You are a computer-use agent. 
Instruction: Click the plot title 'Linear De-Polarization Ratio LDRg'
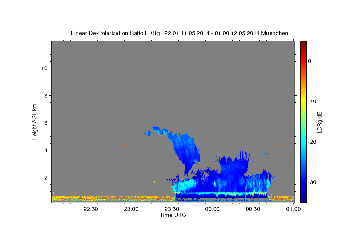(x=115, y=33)
